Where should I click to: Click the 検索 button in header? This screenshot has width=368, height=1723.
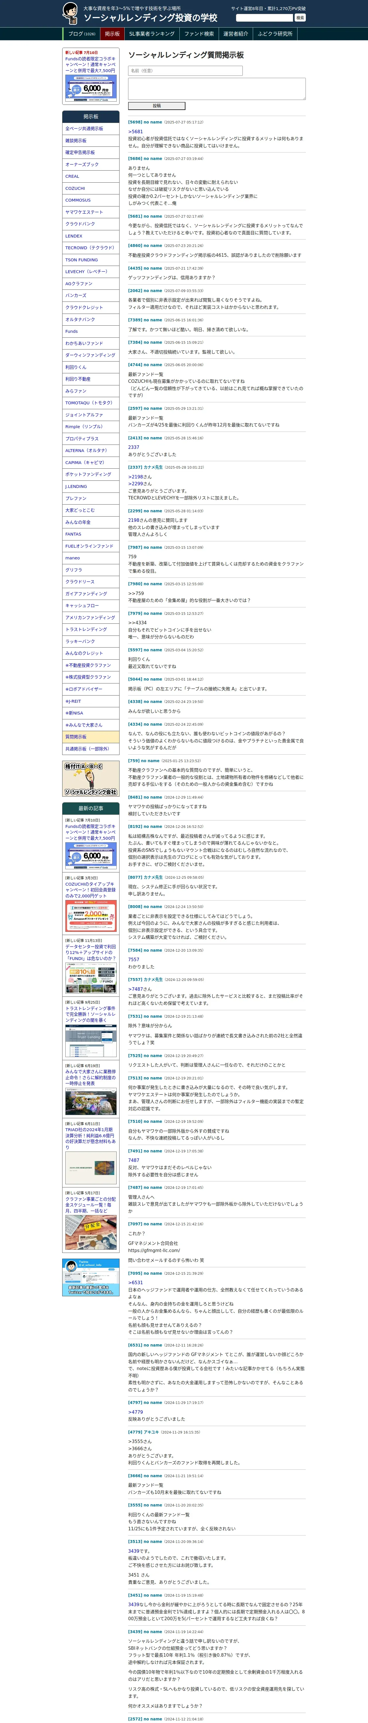[300, 18]
